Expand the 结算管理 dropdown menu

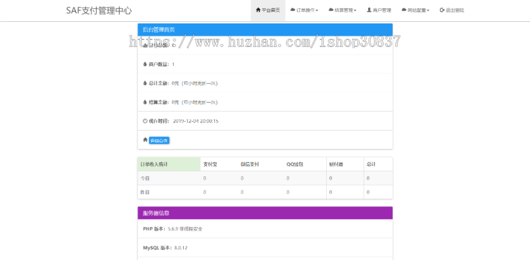click(342, 10)
